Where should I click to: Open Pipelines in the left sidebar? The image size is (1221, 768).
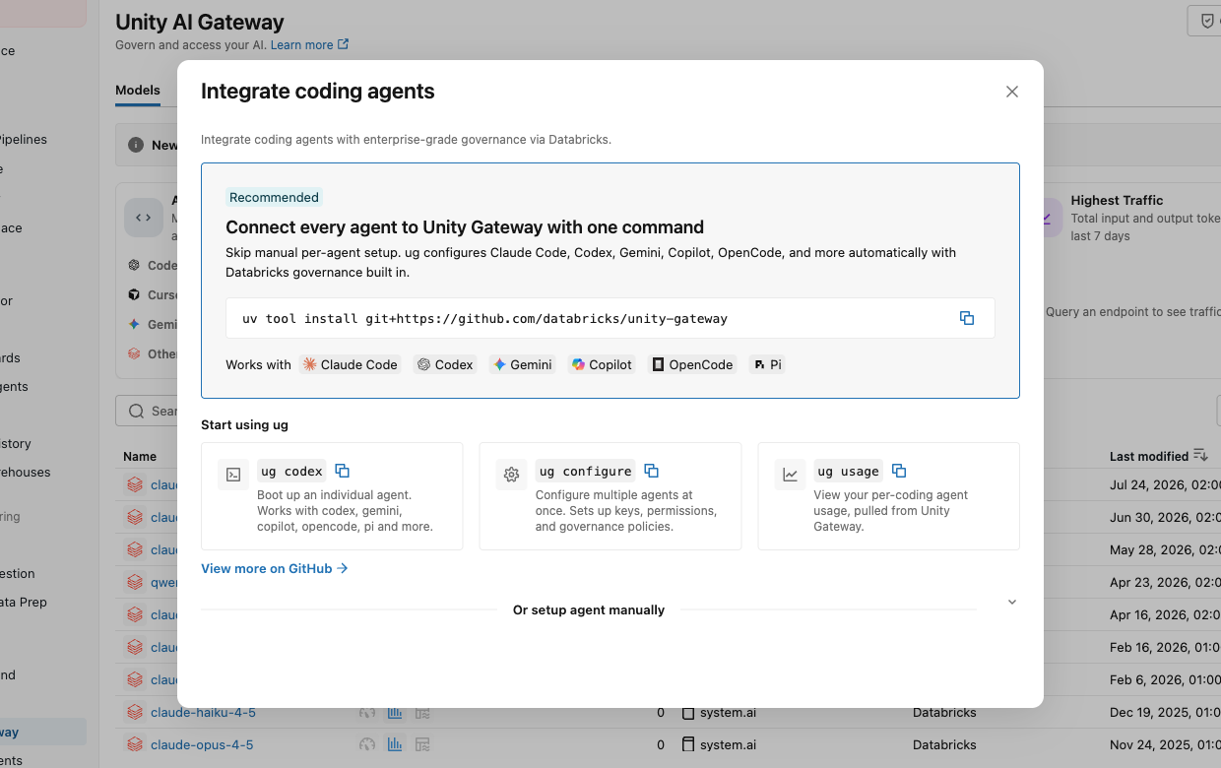(24, 139)
